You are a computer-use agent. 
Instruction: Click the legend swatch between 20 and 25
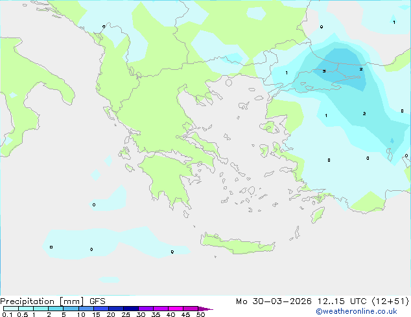115,309
